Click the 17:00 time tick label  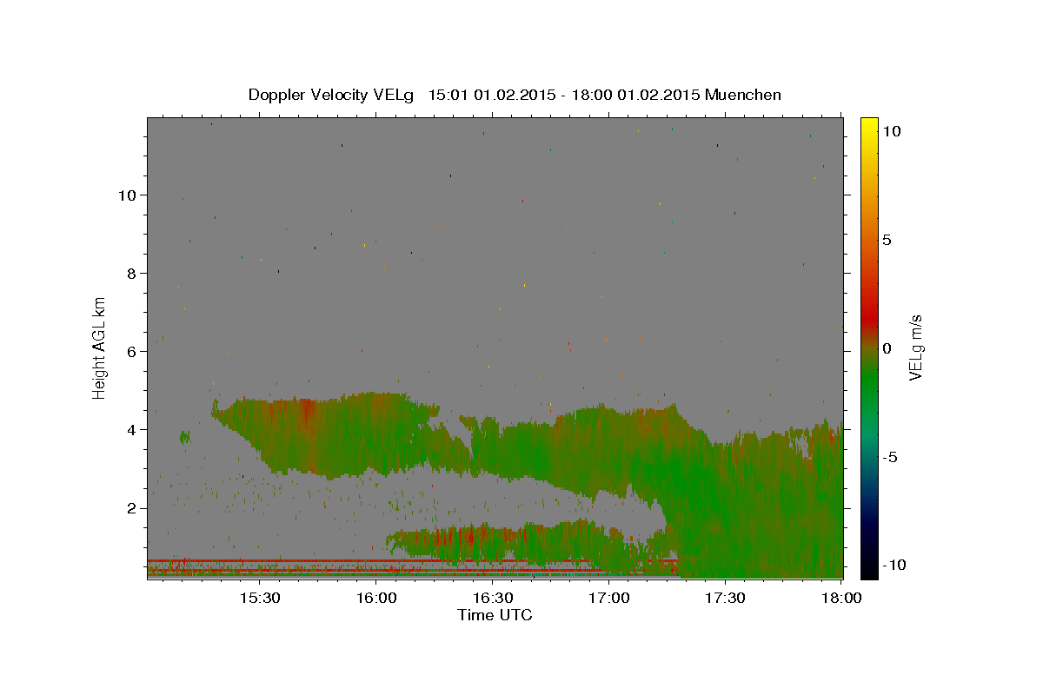(609, 598)
